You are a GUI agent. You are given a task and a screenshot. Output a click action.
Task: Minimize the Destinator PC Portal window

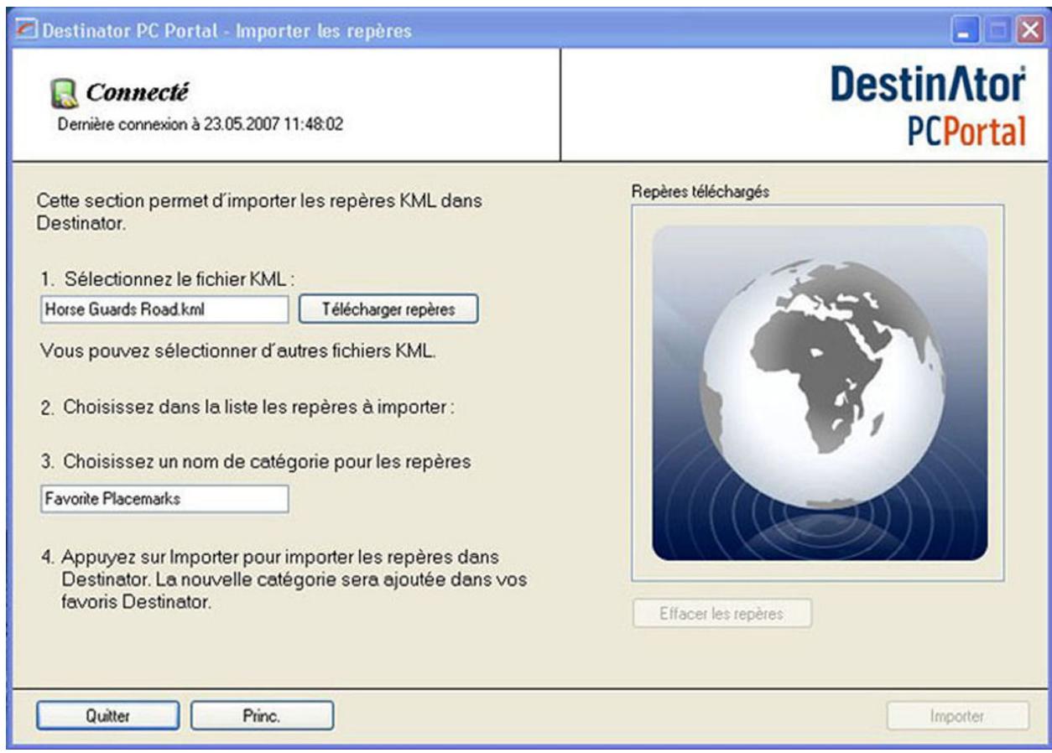[x=966, y=32]
